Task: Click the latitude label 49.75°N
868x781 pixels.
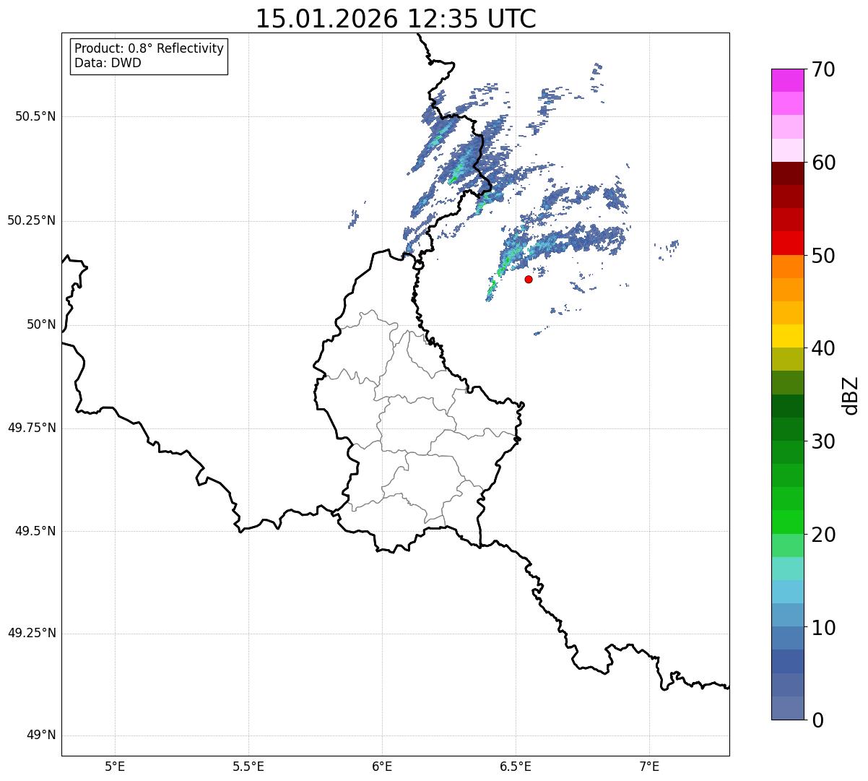Action: click(x=32, y=428)
